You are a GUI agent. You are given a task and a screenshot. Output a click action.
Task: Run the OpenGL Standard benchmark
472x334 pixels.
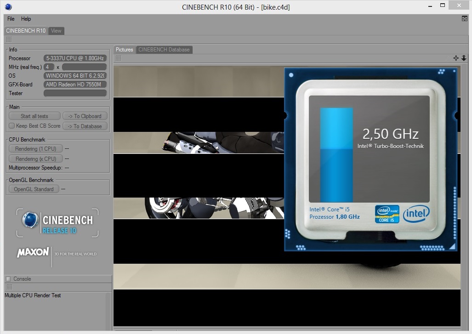tap(34, 189)
